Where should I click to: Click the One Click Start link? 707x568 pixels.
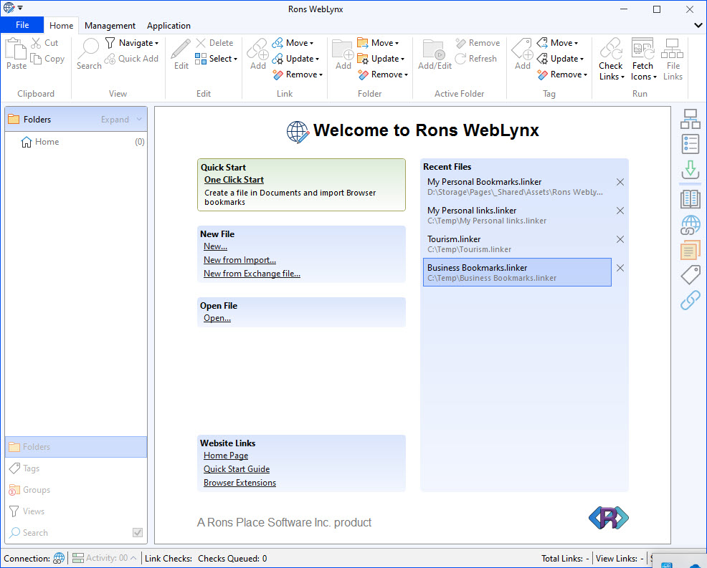click(x=234, y=180)
